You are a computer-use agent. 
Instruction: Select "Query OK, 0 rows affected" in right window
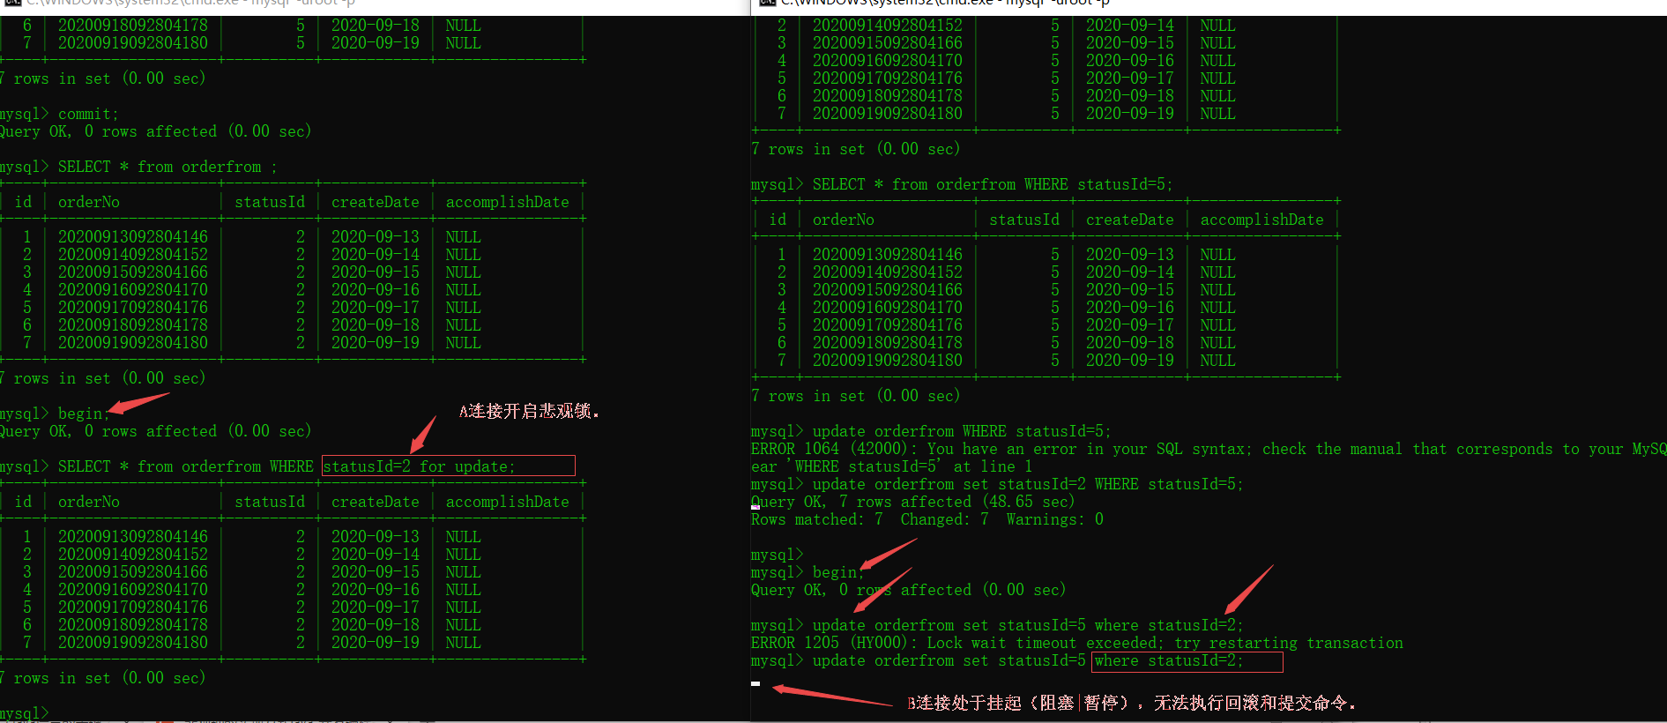point(909,590)
